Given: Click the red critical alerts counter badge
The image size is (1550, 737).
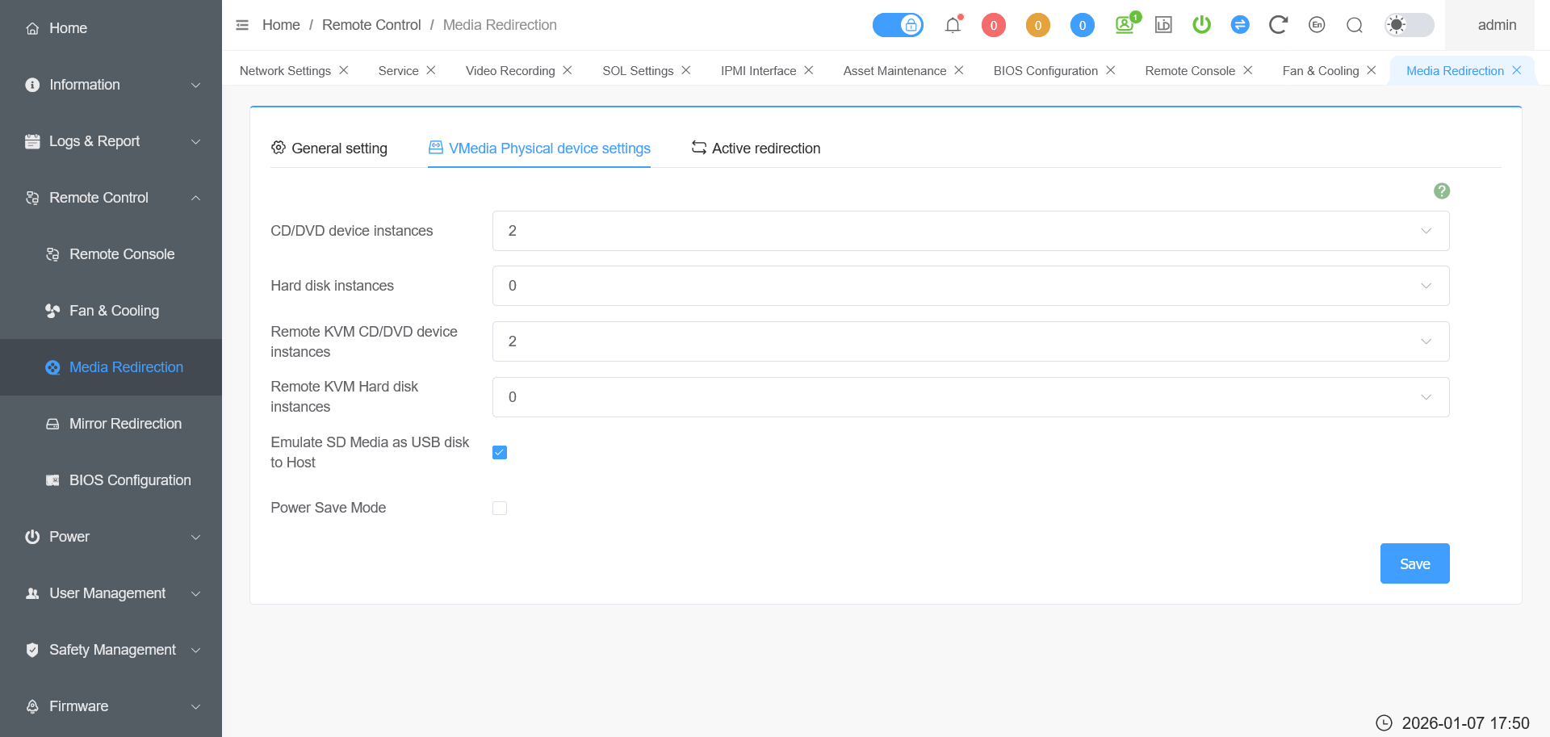Looking at the screenshot, I should click(x=993, y=25).
